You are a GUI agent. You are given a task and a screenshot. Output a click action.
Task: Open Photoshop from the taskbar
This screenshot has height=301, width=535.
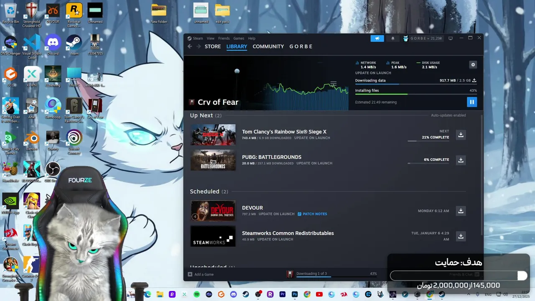[x=295, y=294]
